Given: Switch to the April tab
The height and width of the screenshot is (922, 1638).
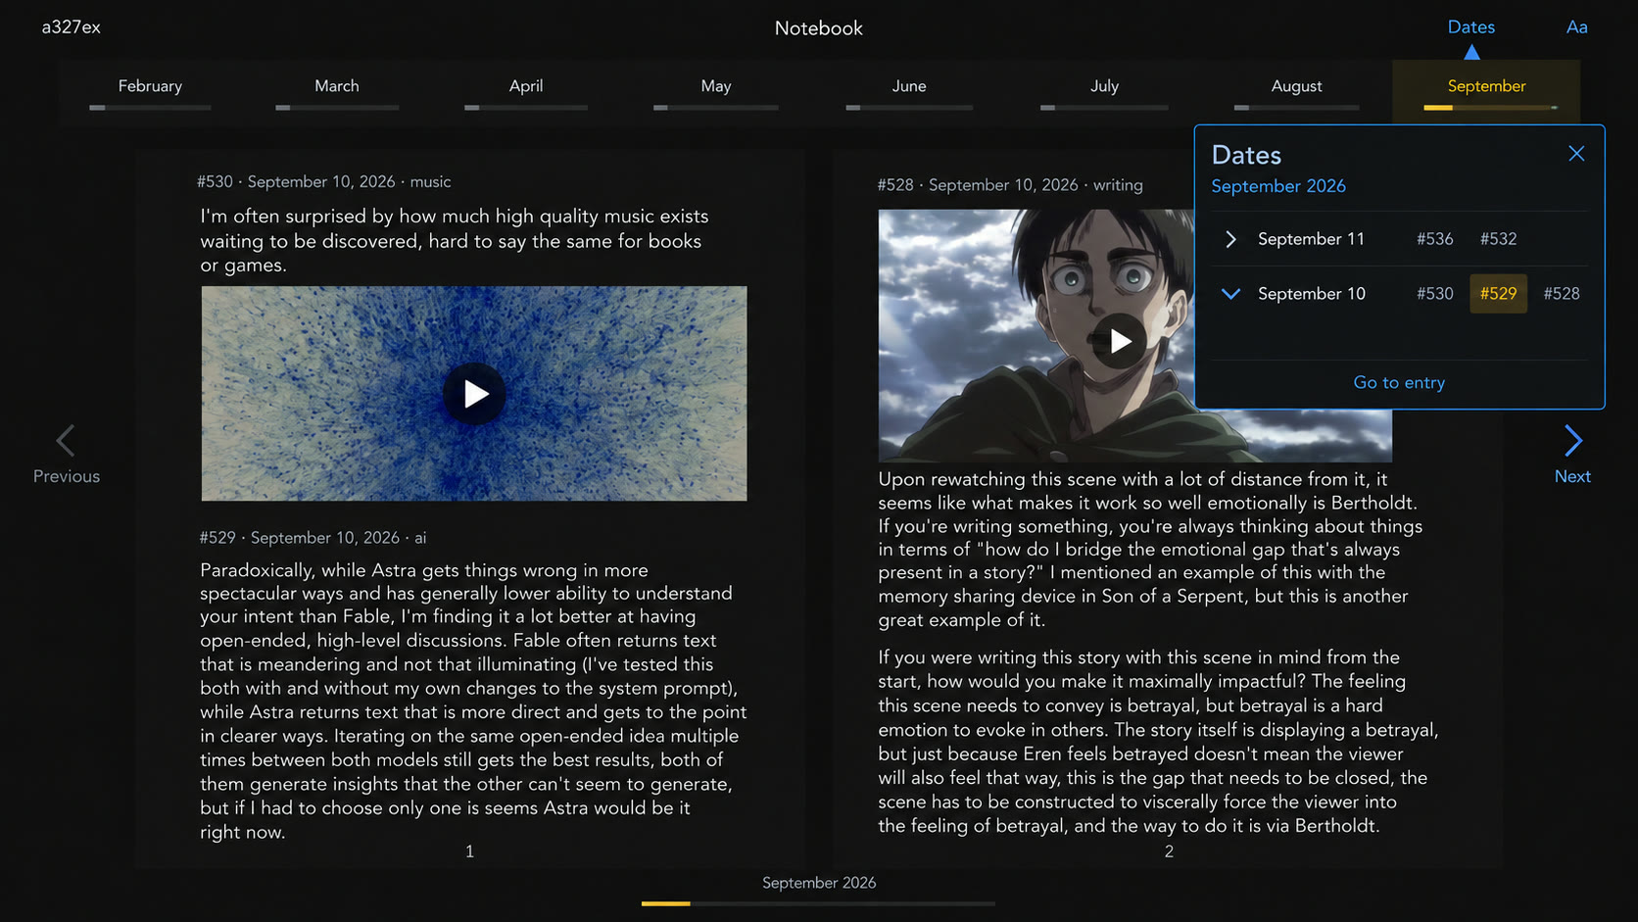Looking at the screenshot, I should click(x=526, y=86).
